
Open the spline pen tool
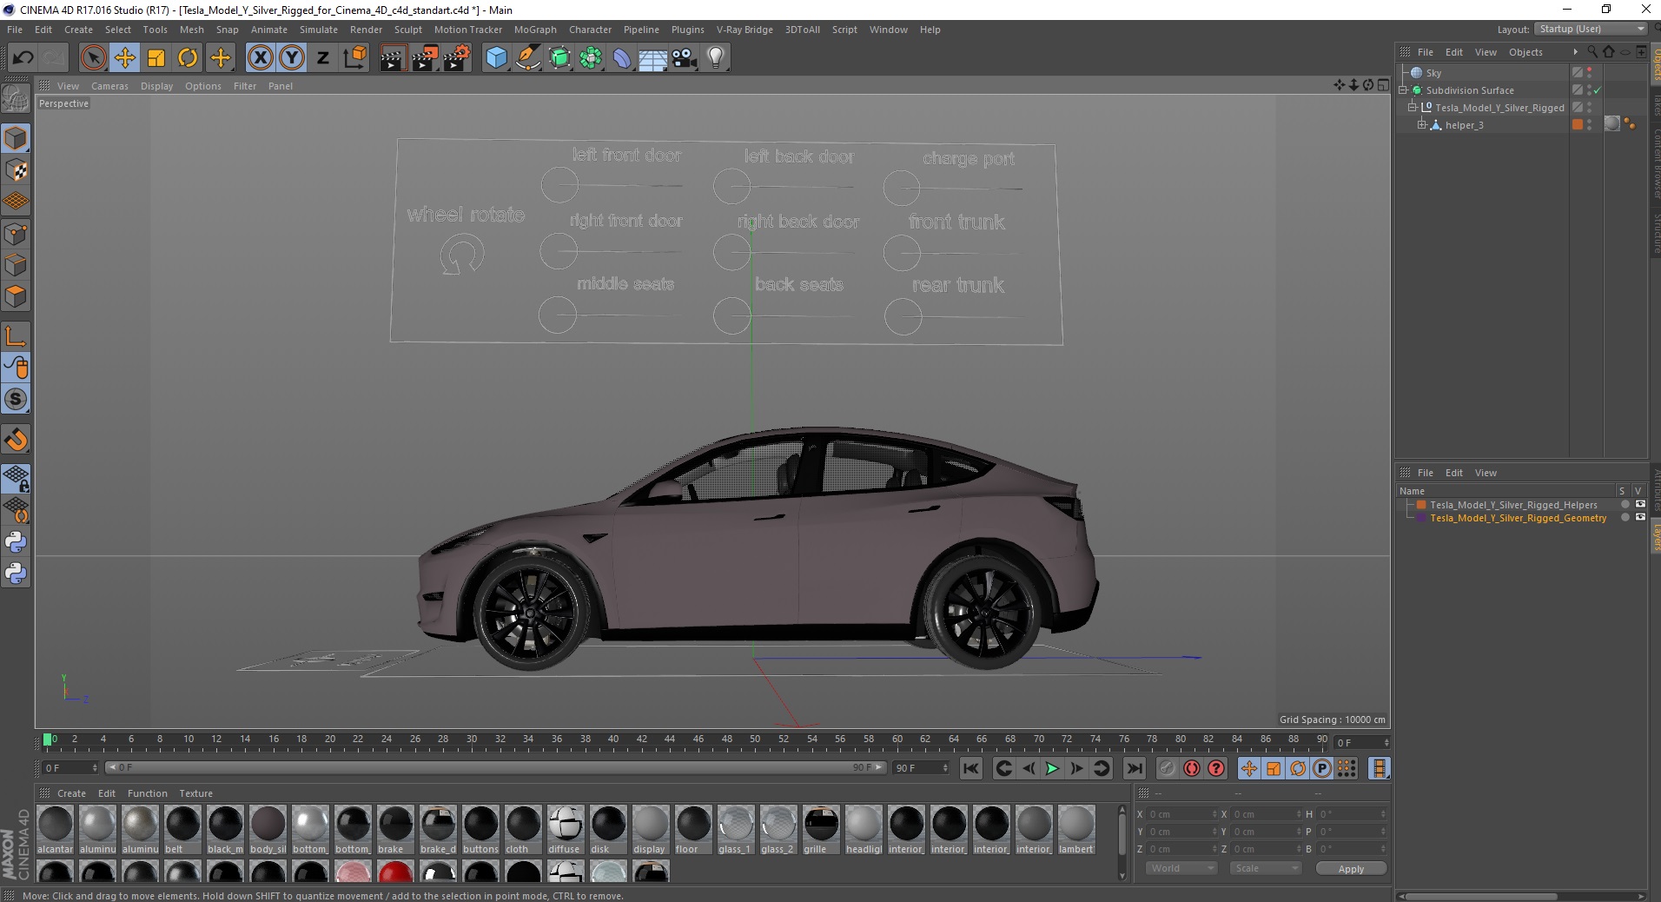(x=527, y=58)
